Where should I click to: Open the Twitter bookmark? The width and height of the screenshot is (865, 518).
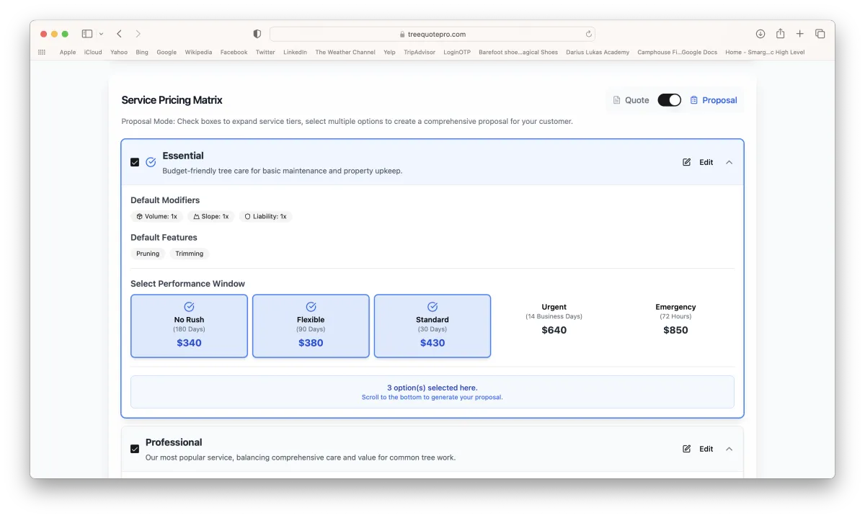pyautogui.click(x=265, y=52)
